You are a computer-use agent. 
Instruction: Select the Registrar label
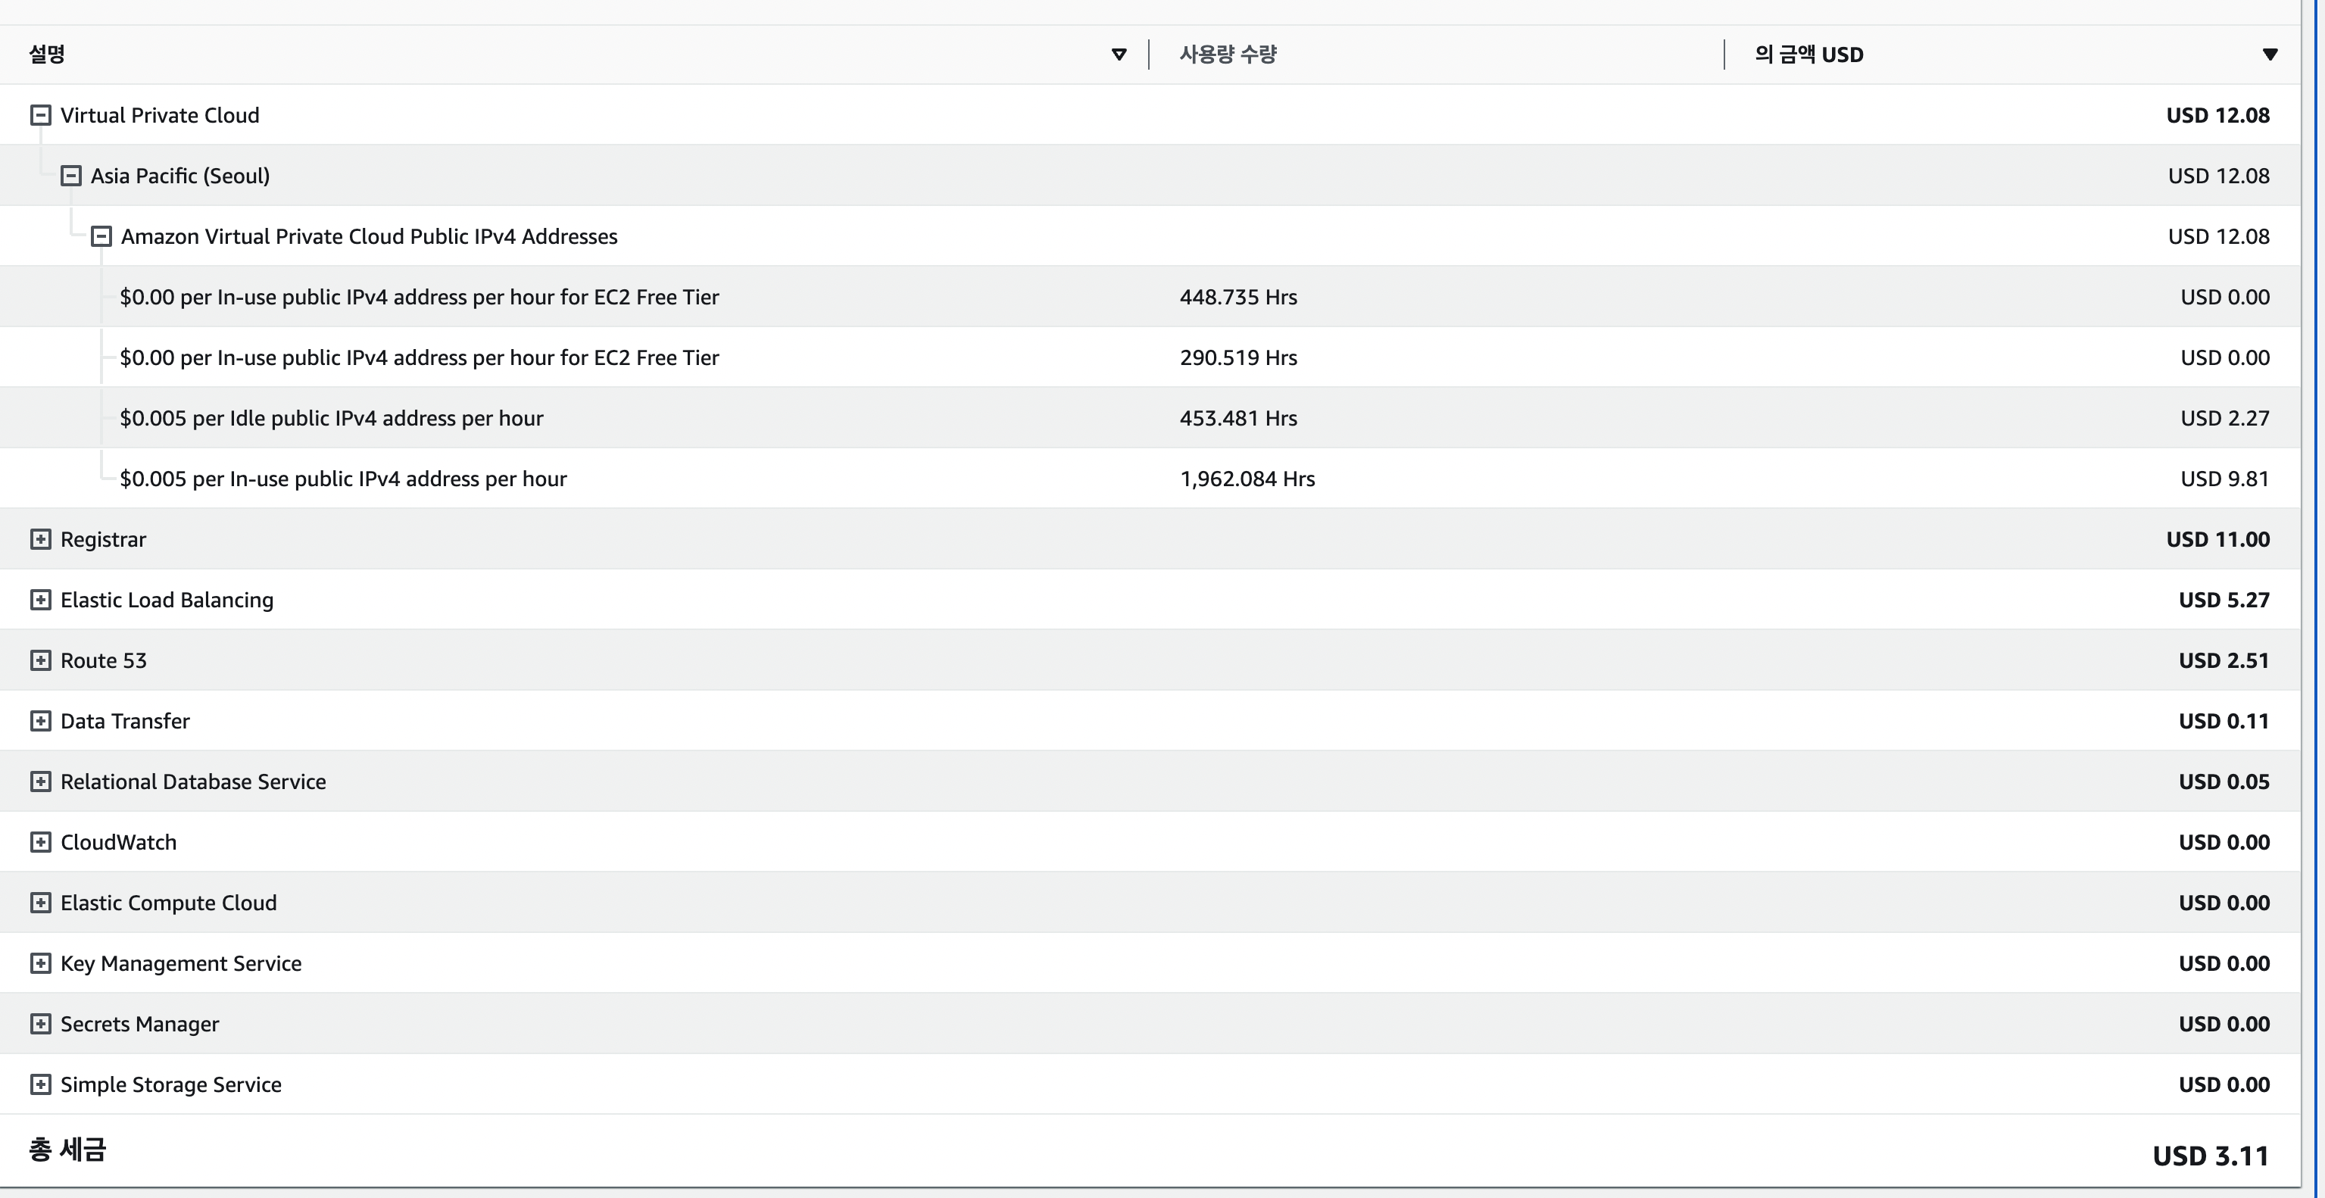(x=103, y=539)
